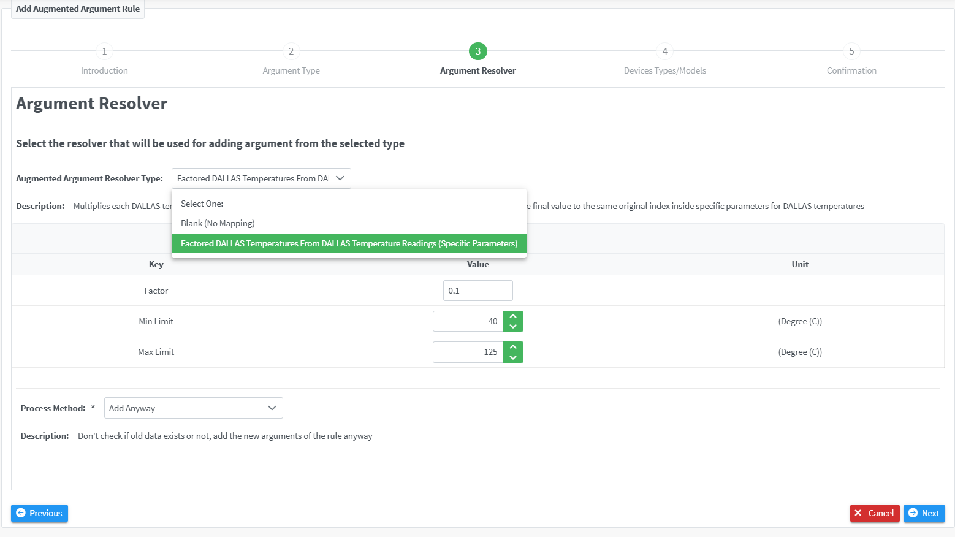Viewport: 955px width, 537px height.
Task: Cancel the rule wizard
Action: click(x=875, y=513)
